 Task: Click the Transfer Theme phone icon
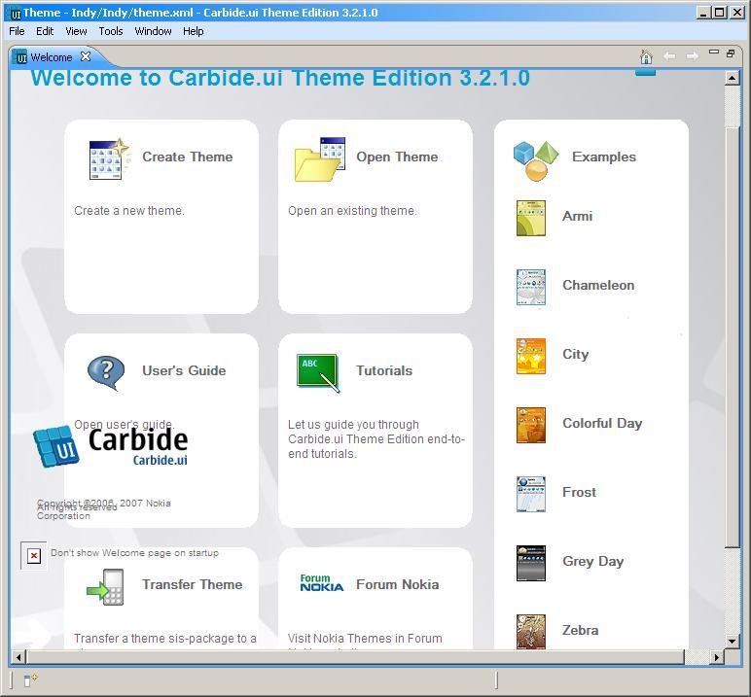105,587
